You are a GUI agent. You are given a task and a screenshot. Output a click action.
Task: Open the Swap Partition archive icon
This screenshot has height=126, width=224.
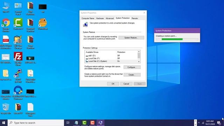[30, 42]
